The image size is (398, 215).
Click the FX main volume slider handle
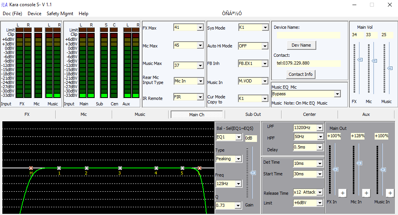coord(360,59)
